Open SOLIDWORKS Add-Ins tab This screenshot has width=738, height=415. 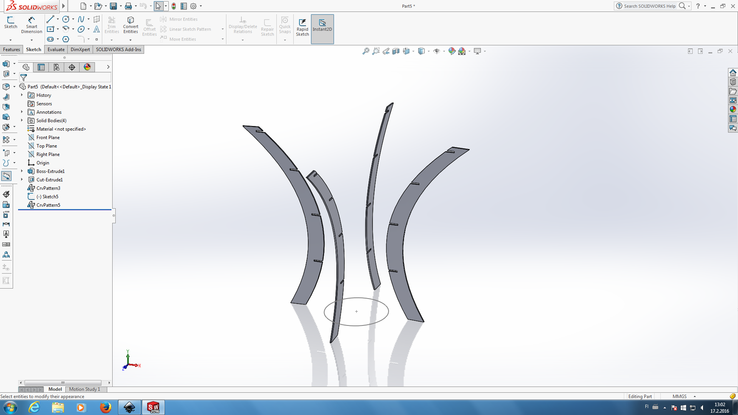118,50
